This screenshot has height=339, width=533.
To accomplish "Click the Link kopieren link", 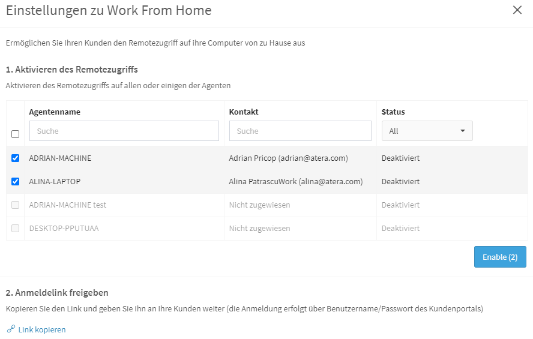I will 42,329.
